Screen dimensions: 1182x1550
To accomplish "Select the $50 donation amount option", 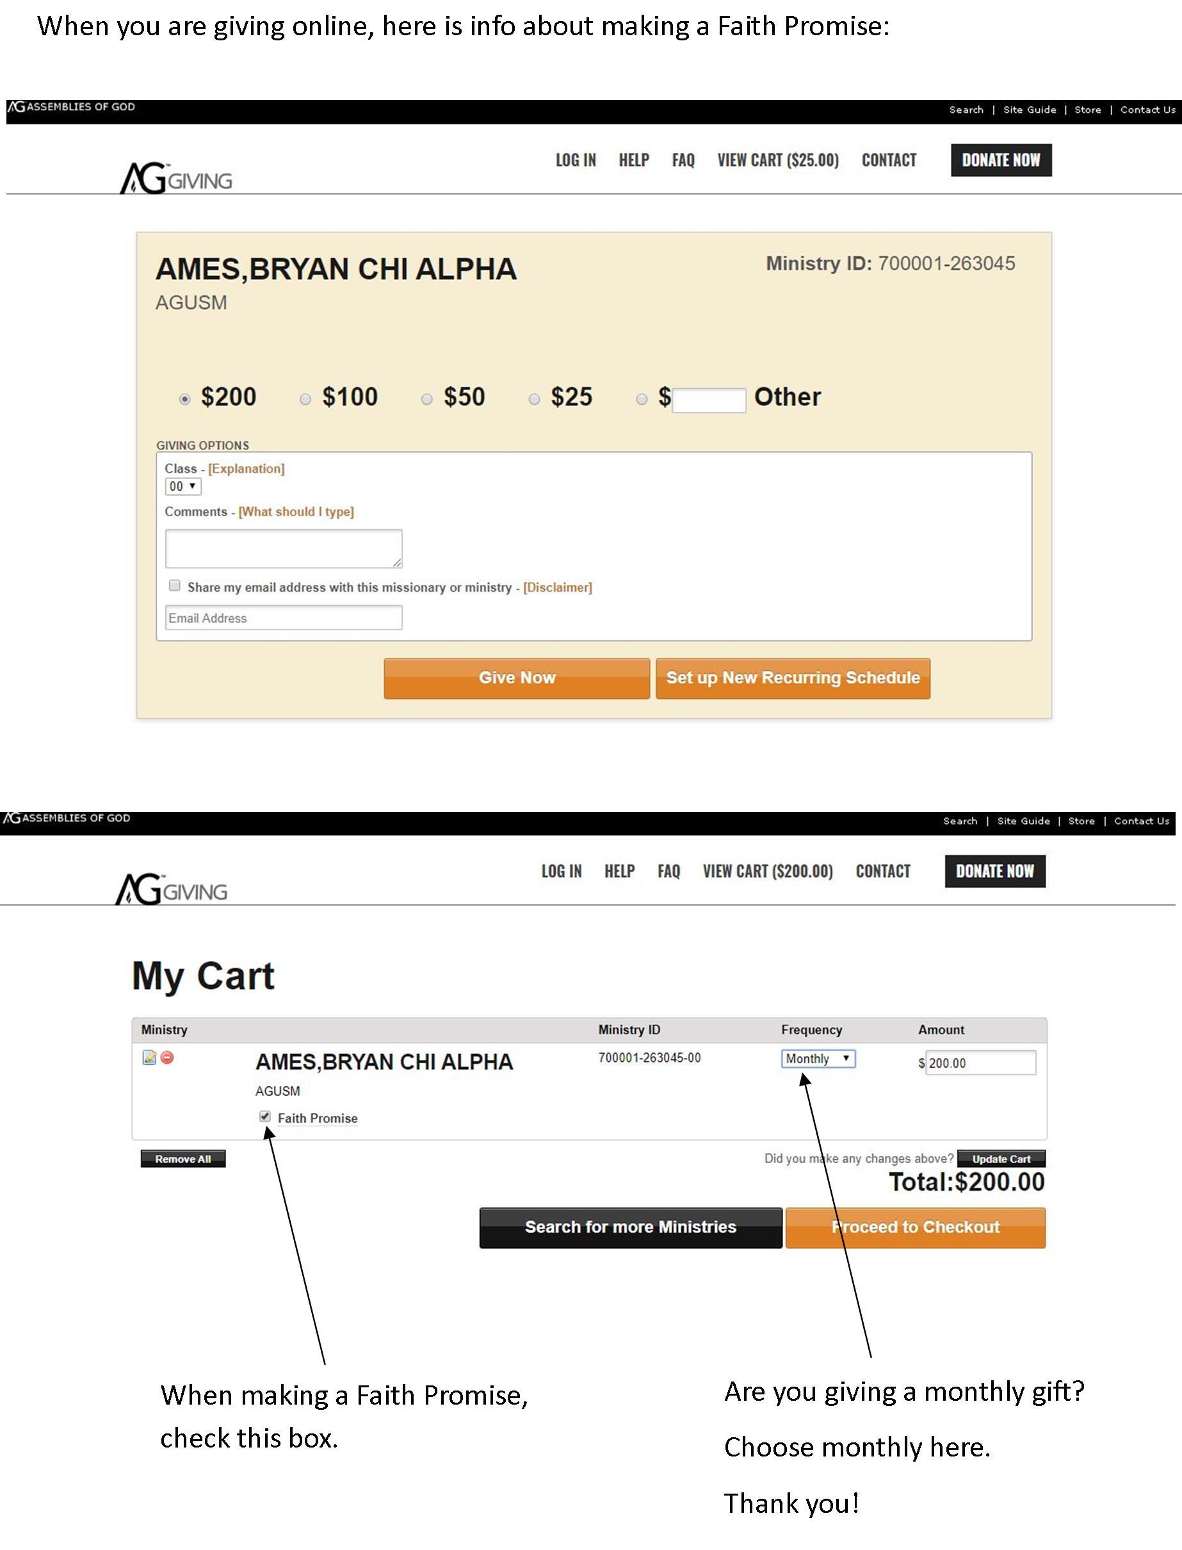I will click(426, 399).
